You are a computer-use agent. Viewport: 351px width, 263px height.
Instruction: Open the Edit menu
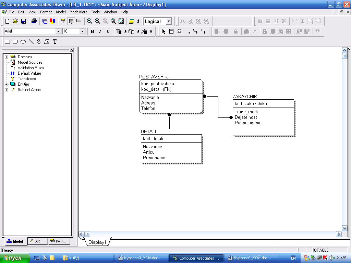pyautogui.click(x=21, y=12)
